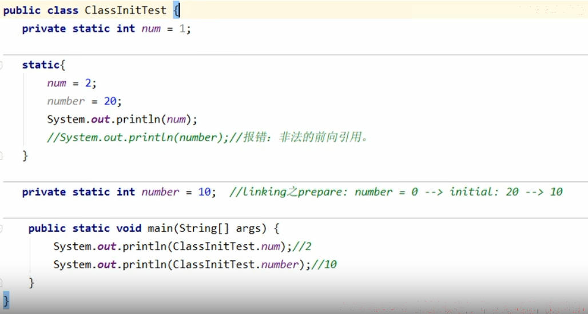The height and width of the screenshot is (314, 588).
Task: Click 'main' in the main method signature
Action: click(160, 228)
